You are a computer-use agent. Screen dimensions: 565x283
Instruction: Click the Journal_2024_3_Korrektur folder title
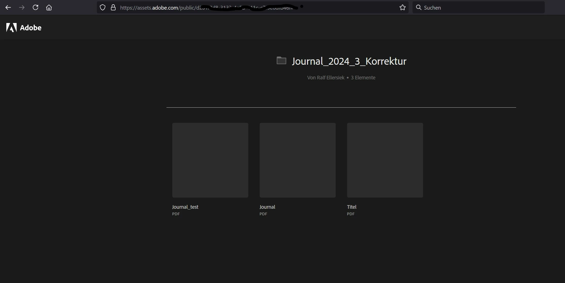point(349,61)
